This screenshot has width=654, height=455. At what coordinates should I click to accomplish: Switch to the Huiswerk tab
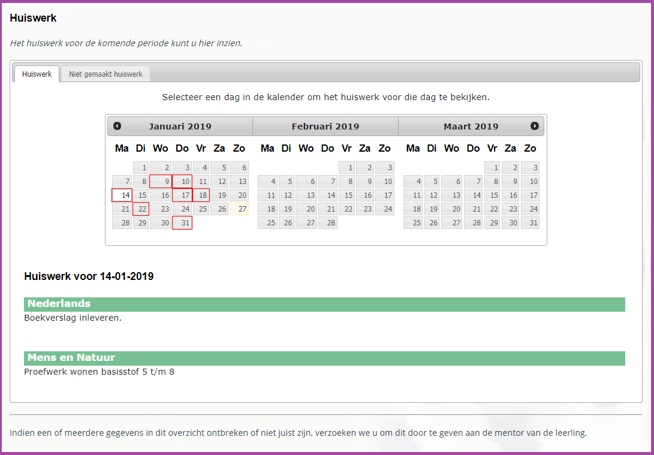pyautogui.click(x=37, y=74)
